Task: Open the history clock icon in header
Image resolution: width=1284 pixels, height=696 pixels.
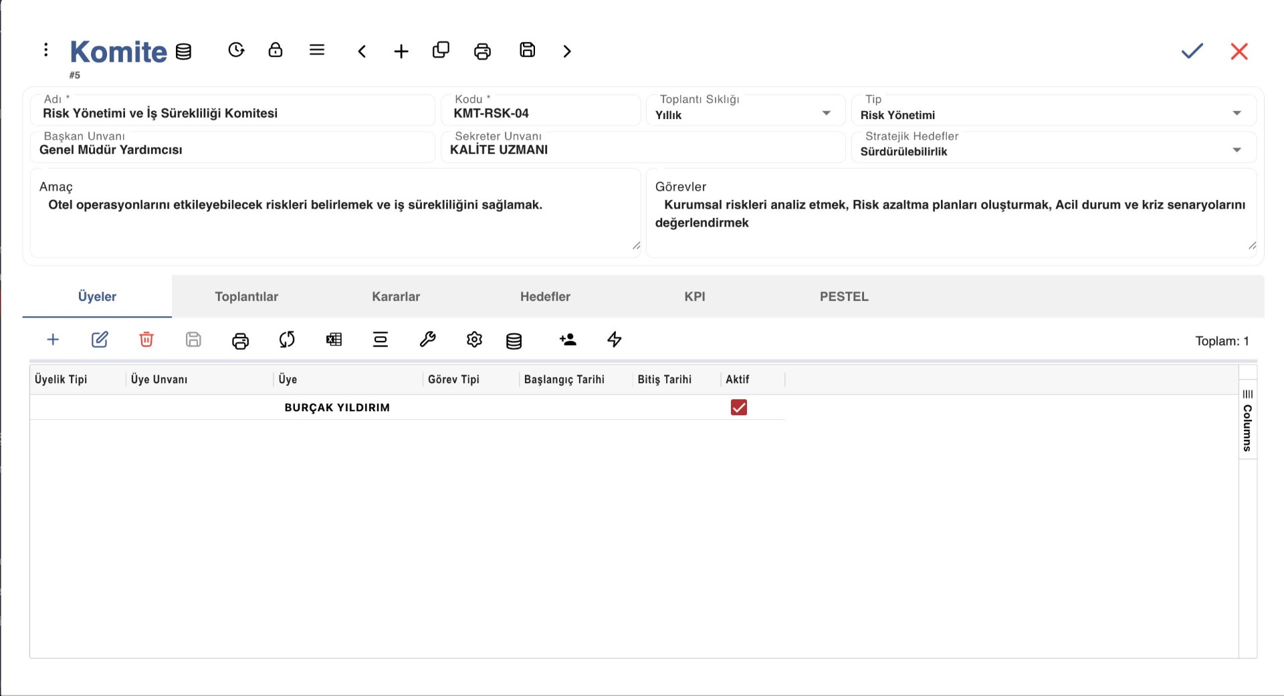Action: pyautogui.click(x=236, y=50)
